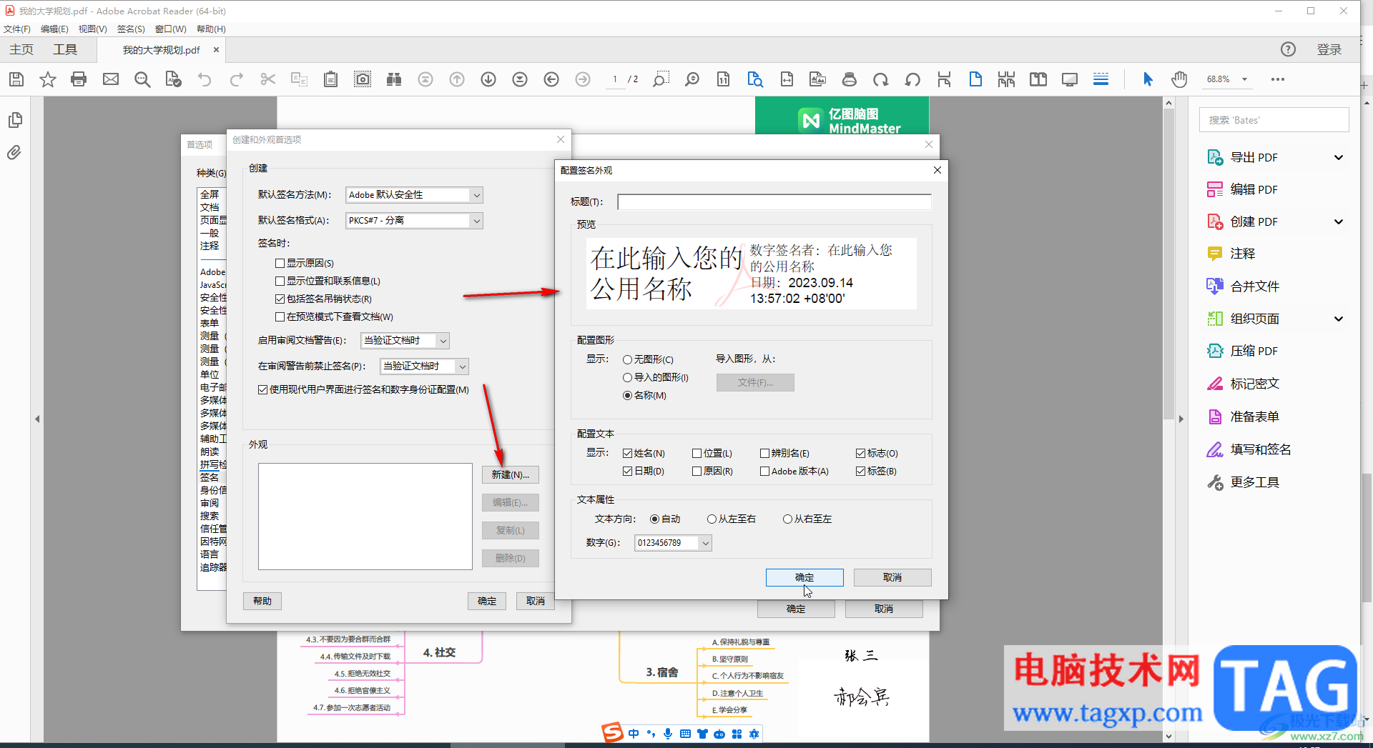Click 新建(N)... button
This screenshot has height=748, width=1373.
pos(511,475)
